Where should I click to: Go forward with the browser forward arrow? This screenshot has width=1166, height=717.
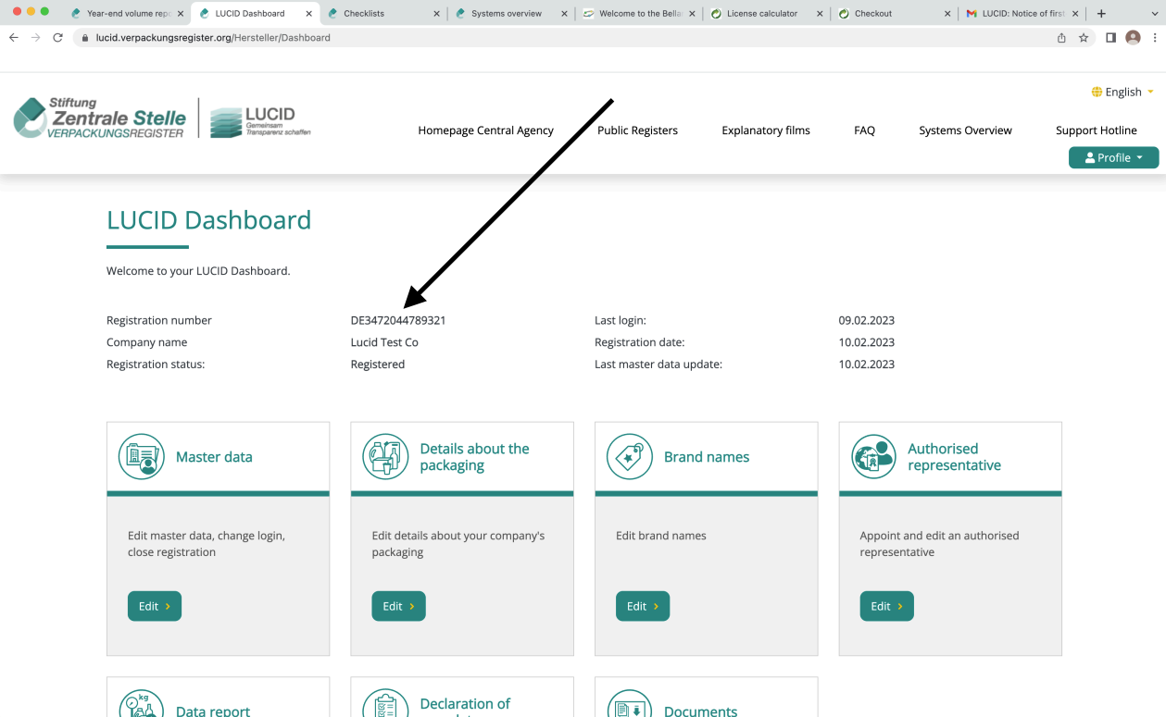coord(35,38)
